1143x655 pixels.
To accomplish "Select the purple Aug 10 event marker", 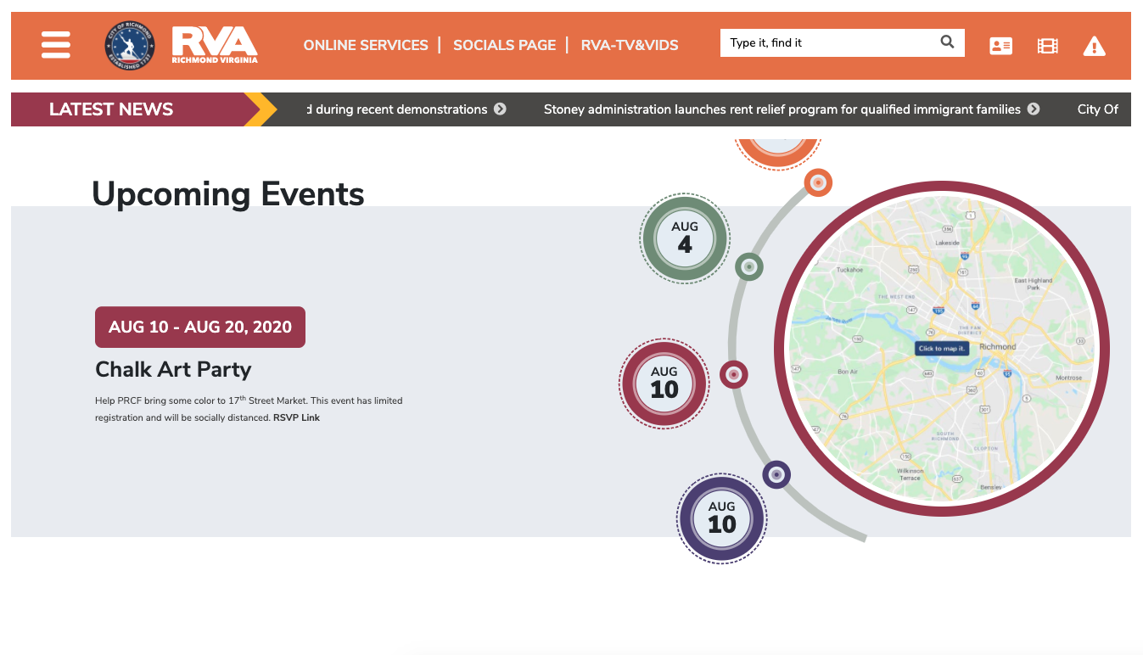I will point(721,518).
